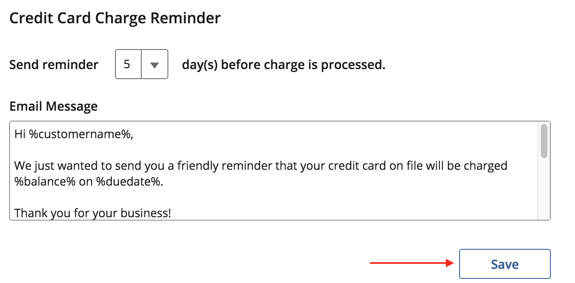Click the "day(s) before charge is processed" text

283,65
